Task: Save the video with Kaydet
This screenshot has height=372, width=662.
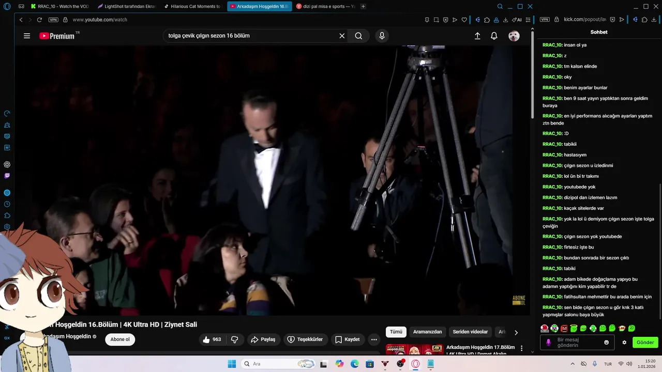Action: (347, 339)
